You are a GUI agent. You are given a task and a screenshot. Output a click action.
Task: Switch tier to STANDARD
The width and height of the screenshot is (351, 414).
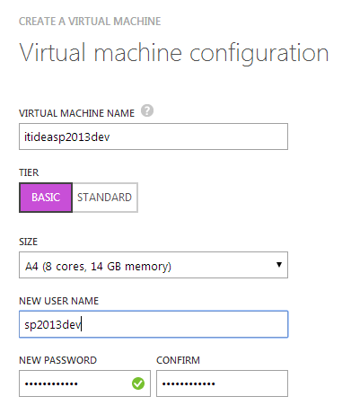(105, 198)
